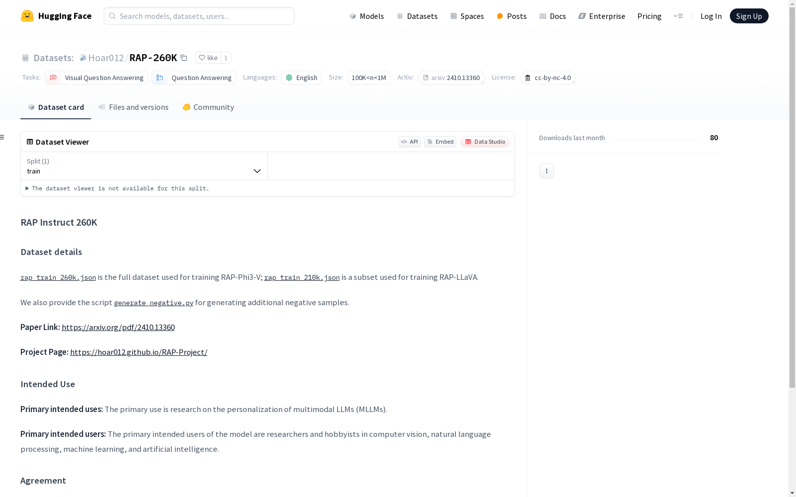Expand the viewer not available message
This screenshot has height=497, width=796.
pos(117,188)
